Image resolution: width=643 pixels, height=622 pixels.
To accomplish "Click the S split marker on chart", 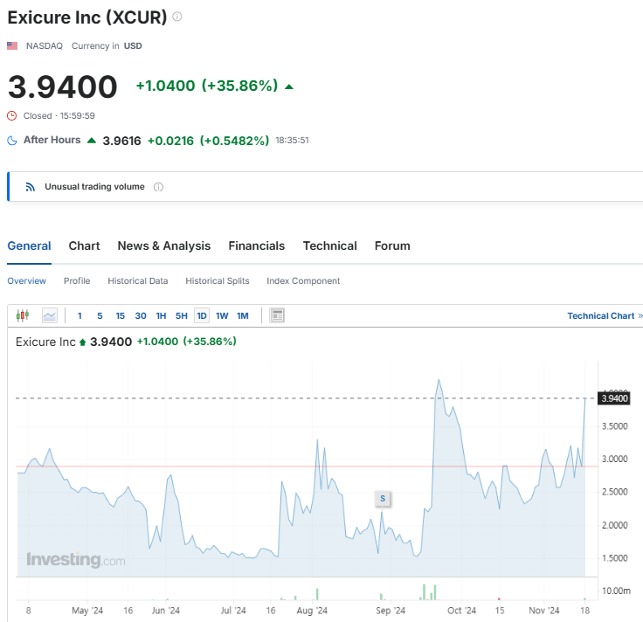I will (x=383, y=498).
